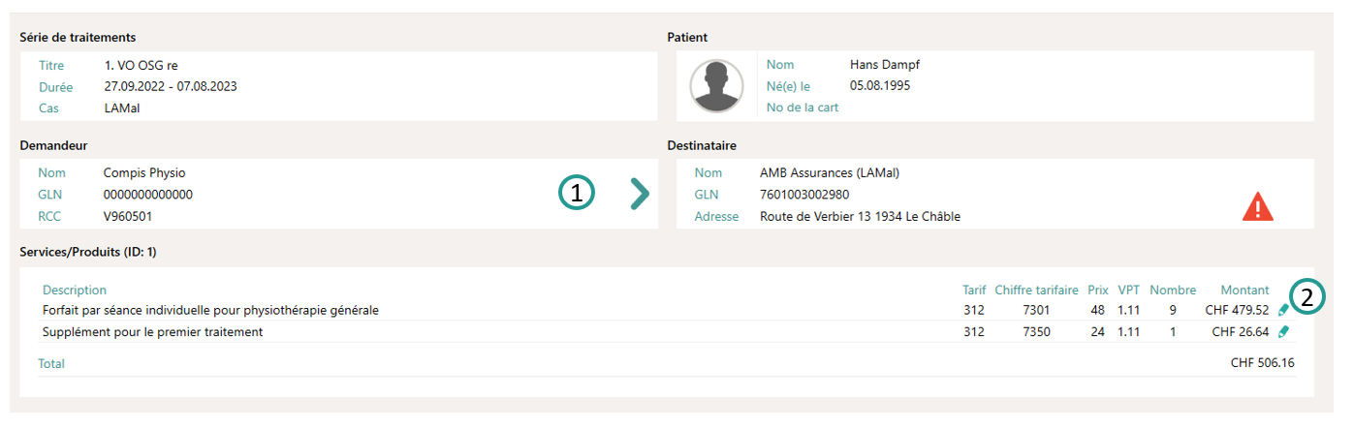Click the Route de Verbier address
Screen dimensions: 1354x429
click(860, 216)
